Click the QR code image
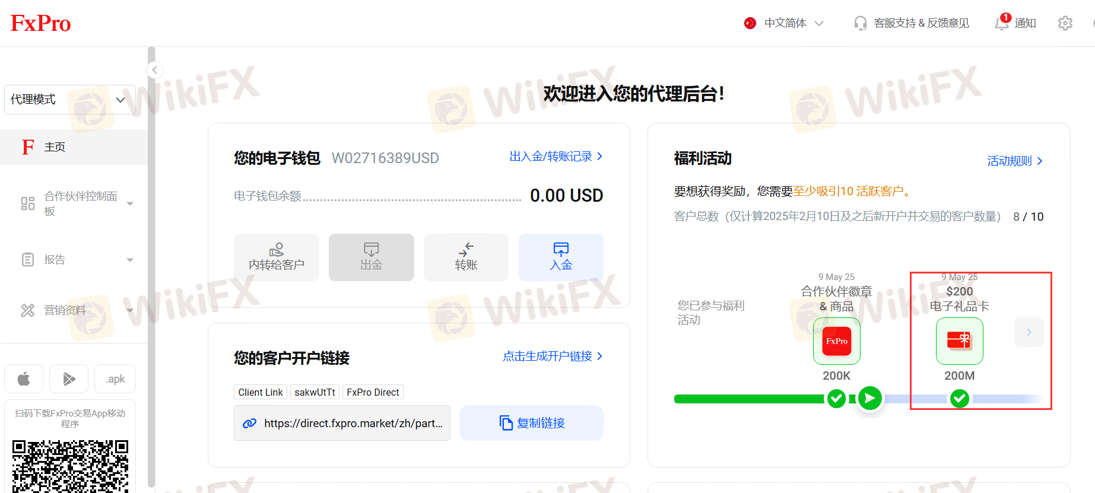The width and height of the screenshot is (1095, 493). [70, 466]
